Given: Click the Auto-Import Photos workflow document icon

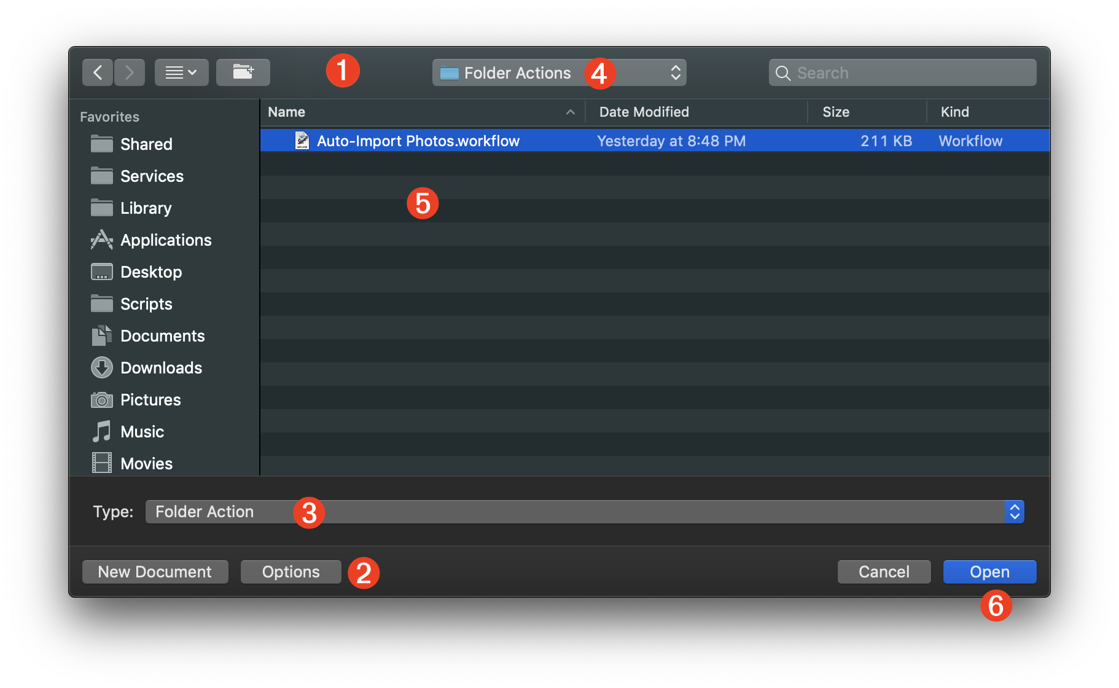Looking at the screenshot, I should point(302,140).
